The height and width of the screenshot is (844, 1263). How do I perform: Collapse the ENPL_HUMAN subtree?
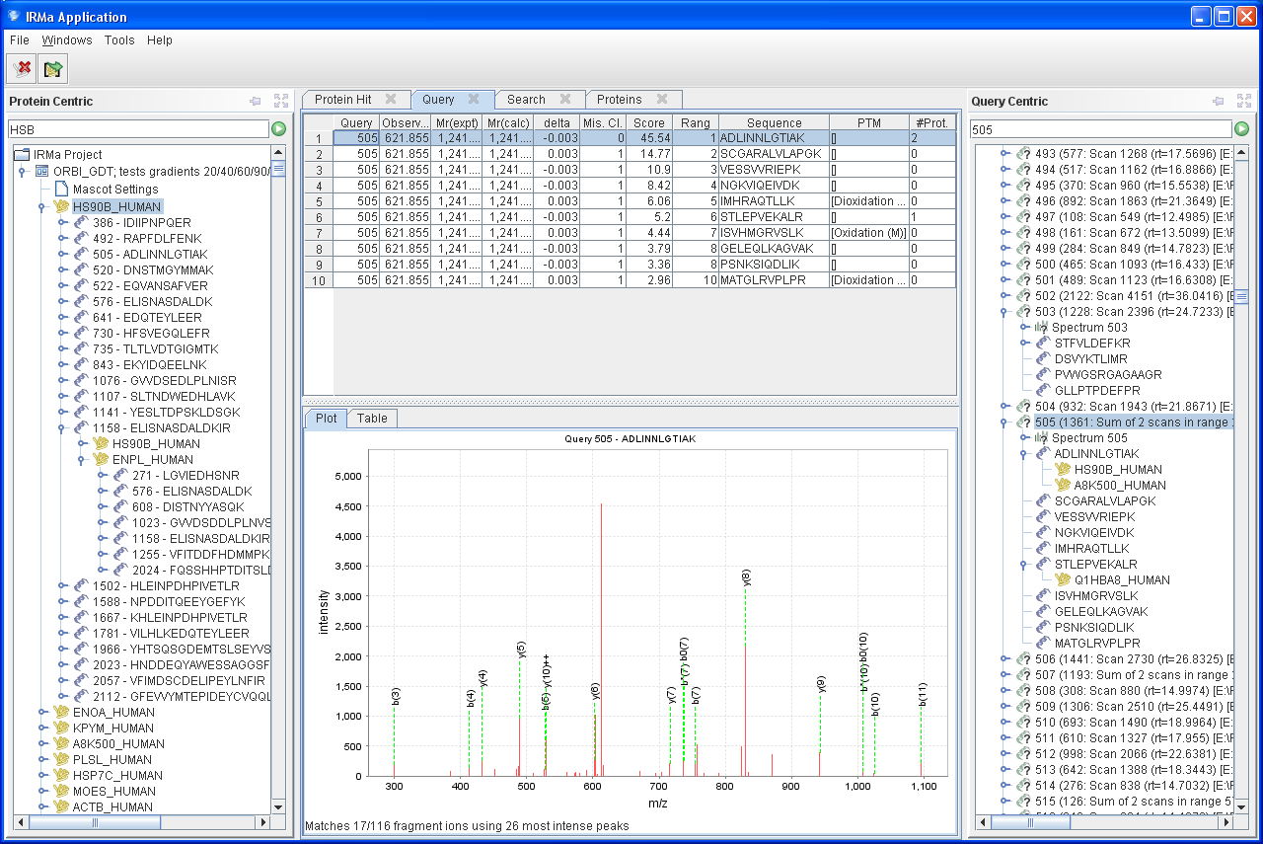coord(81,460)
